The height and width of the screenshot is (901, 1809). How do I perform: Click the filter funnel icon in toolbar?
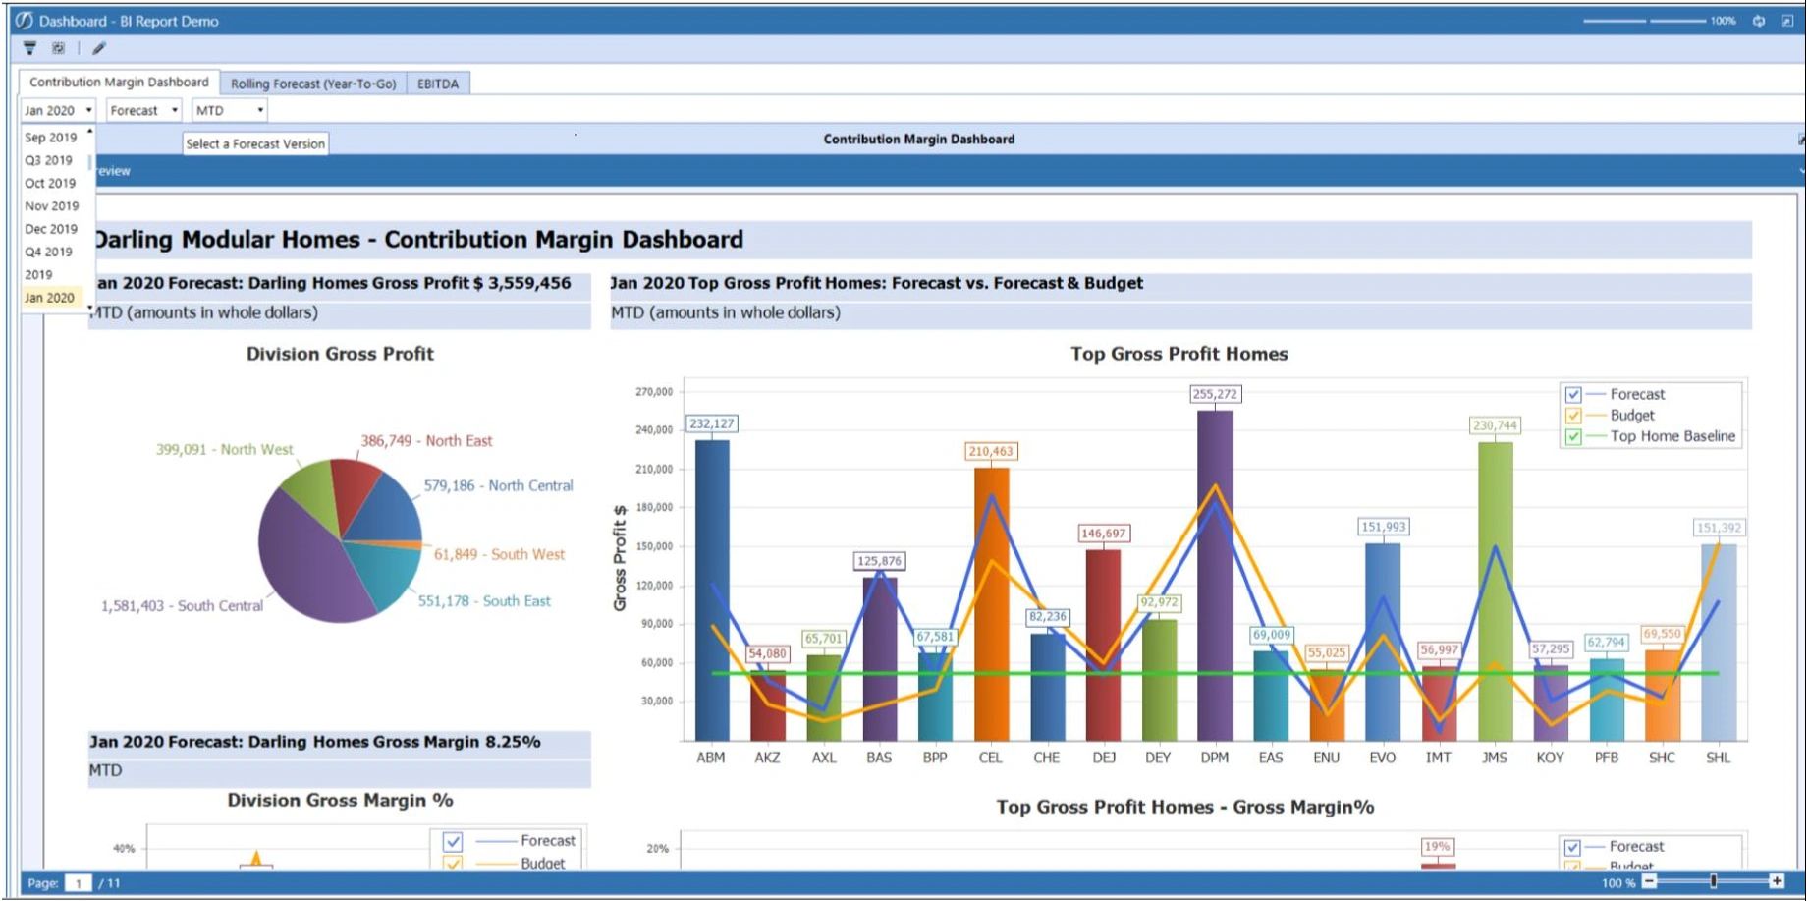pos(29,48)
